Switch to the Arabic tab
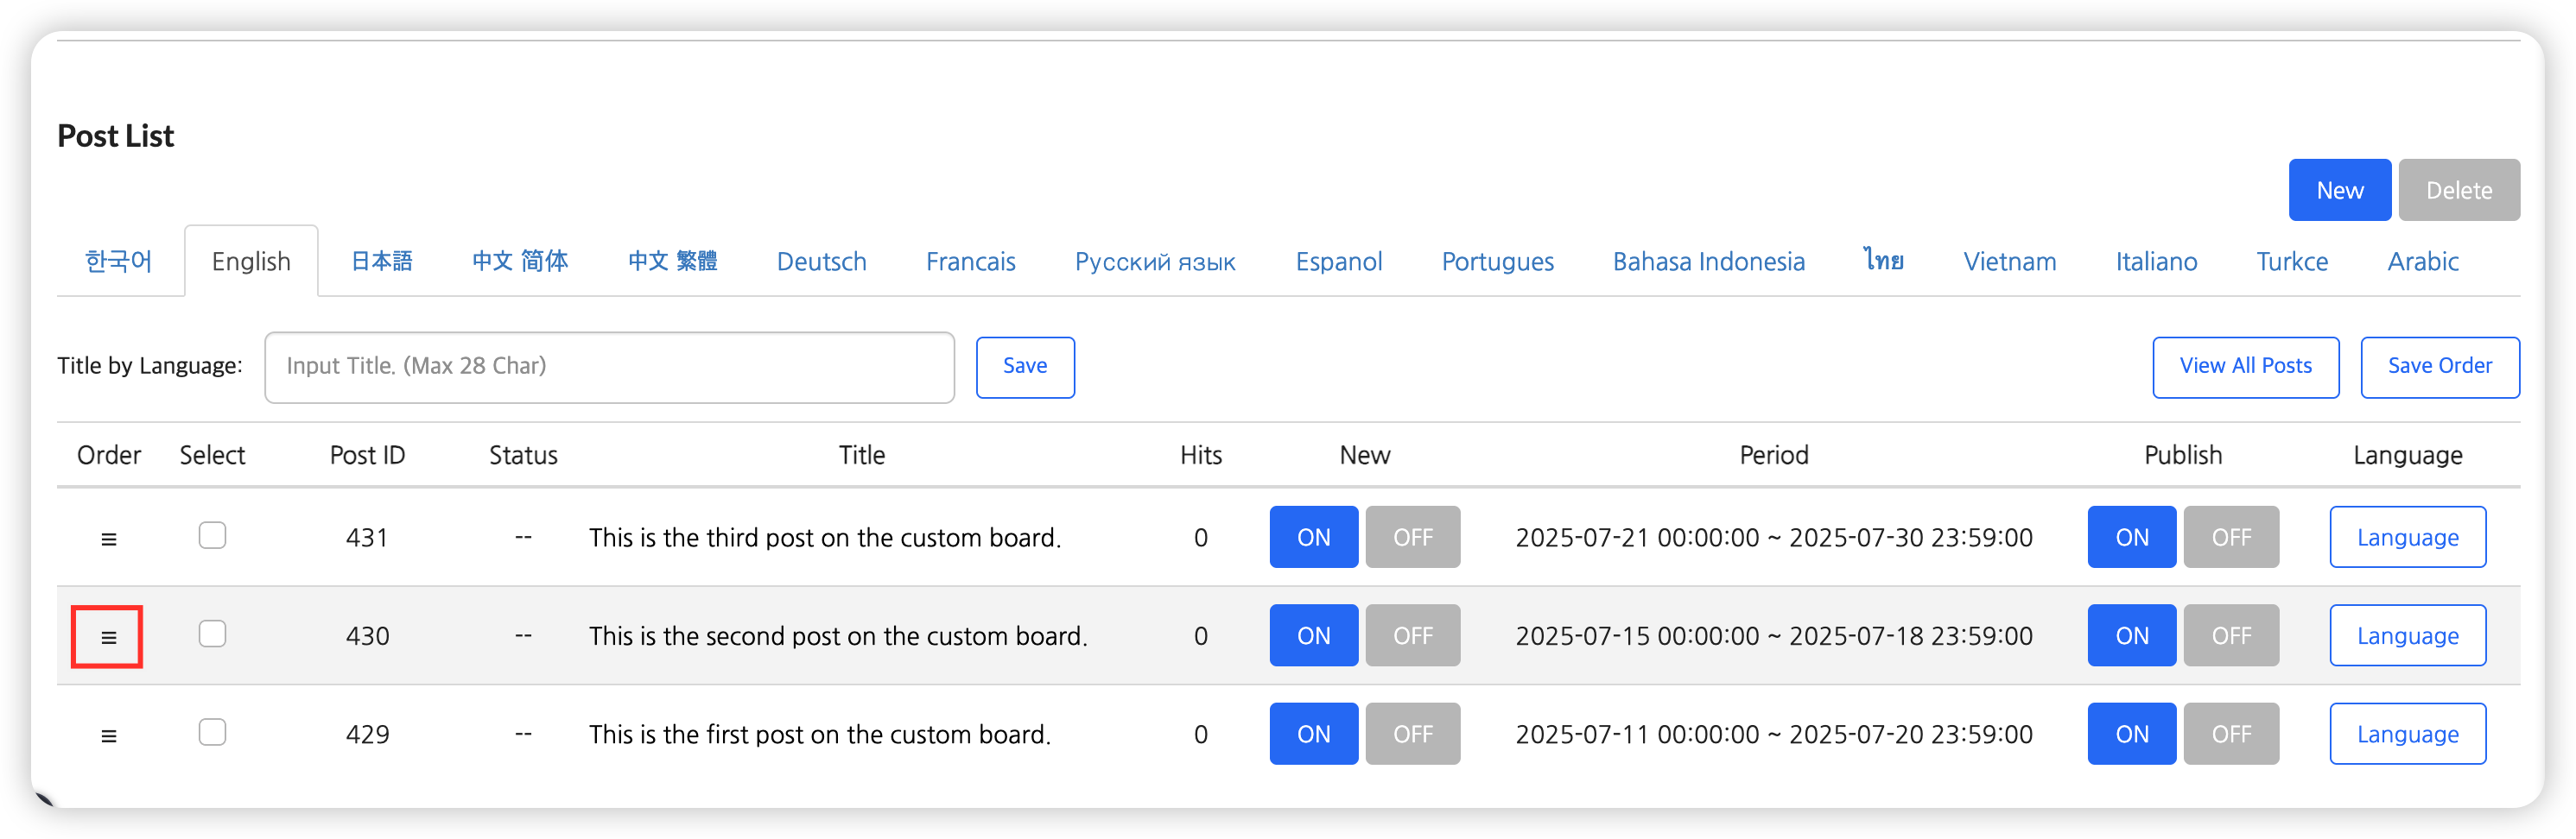The image size is (2576, 839). [2422, 262]
